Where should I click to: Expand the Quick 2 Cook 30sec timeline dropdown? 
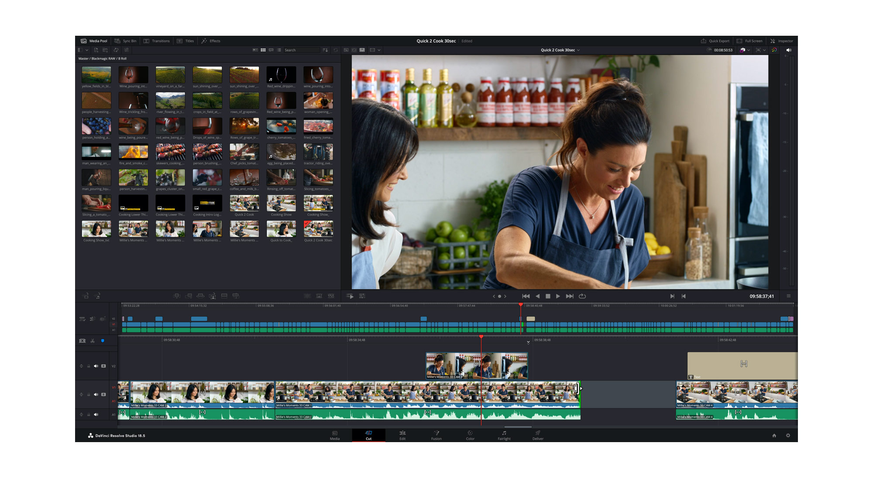point(578,50)
